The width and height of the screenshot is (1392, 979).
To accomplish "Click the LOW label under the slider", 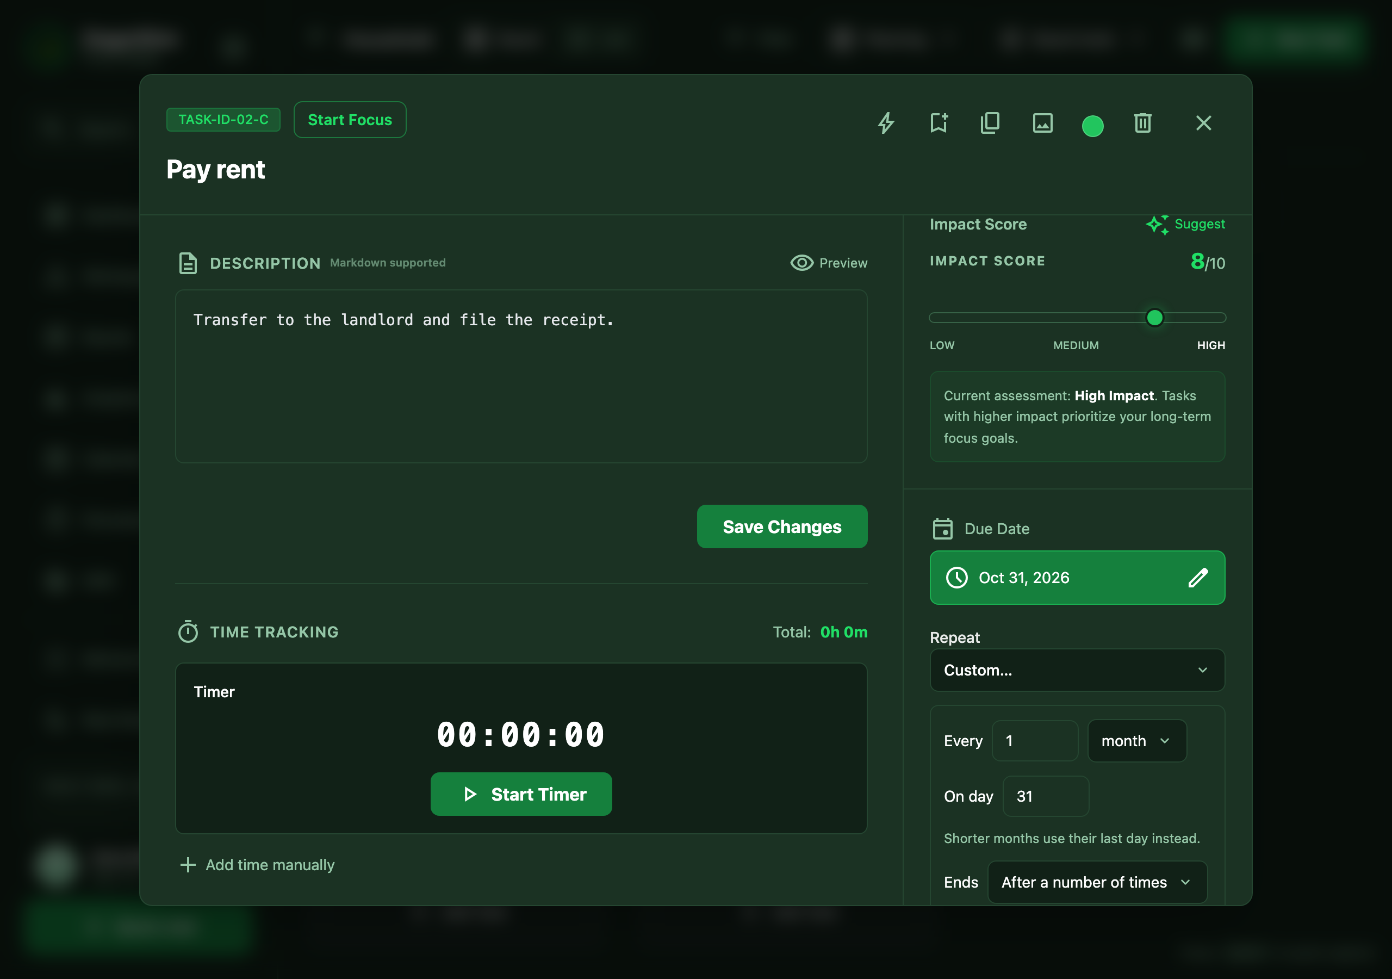I will tap(942, 345).
